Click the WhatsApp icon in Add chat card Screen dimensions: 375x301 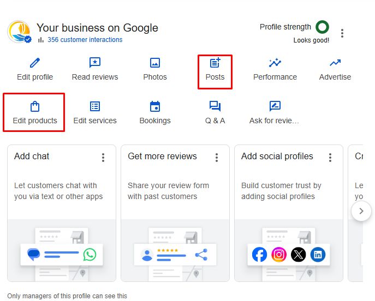pos(90,255)
